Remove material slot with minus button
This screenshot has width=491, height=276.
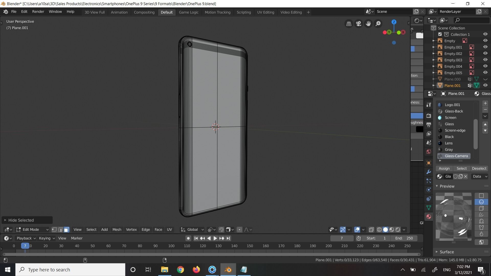tap(485, 110)
